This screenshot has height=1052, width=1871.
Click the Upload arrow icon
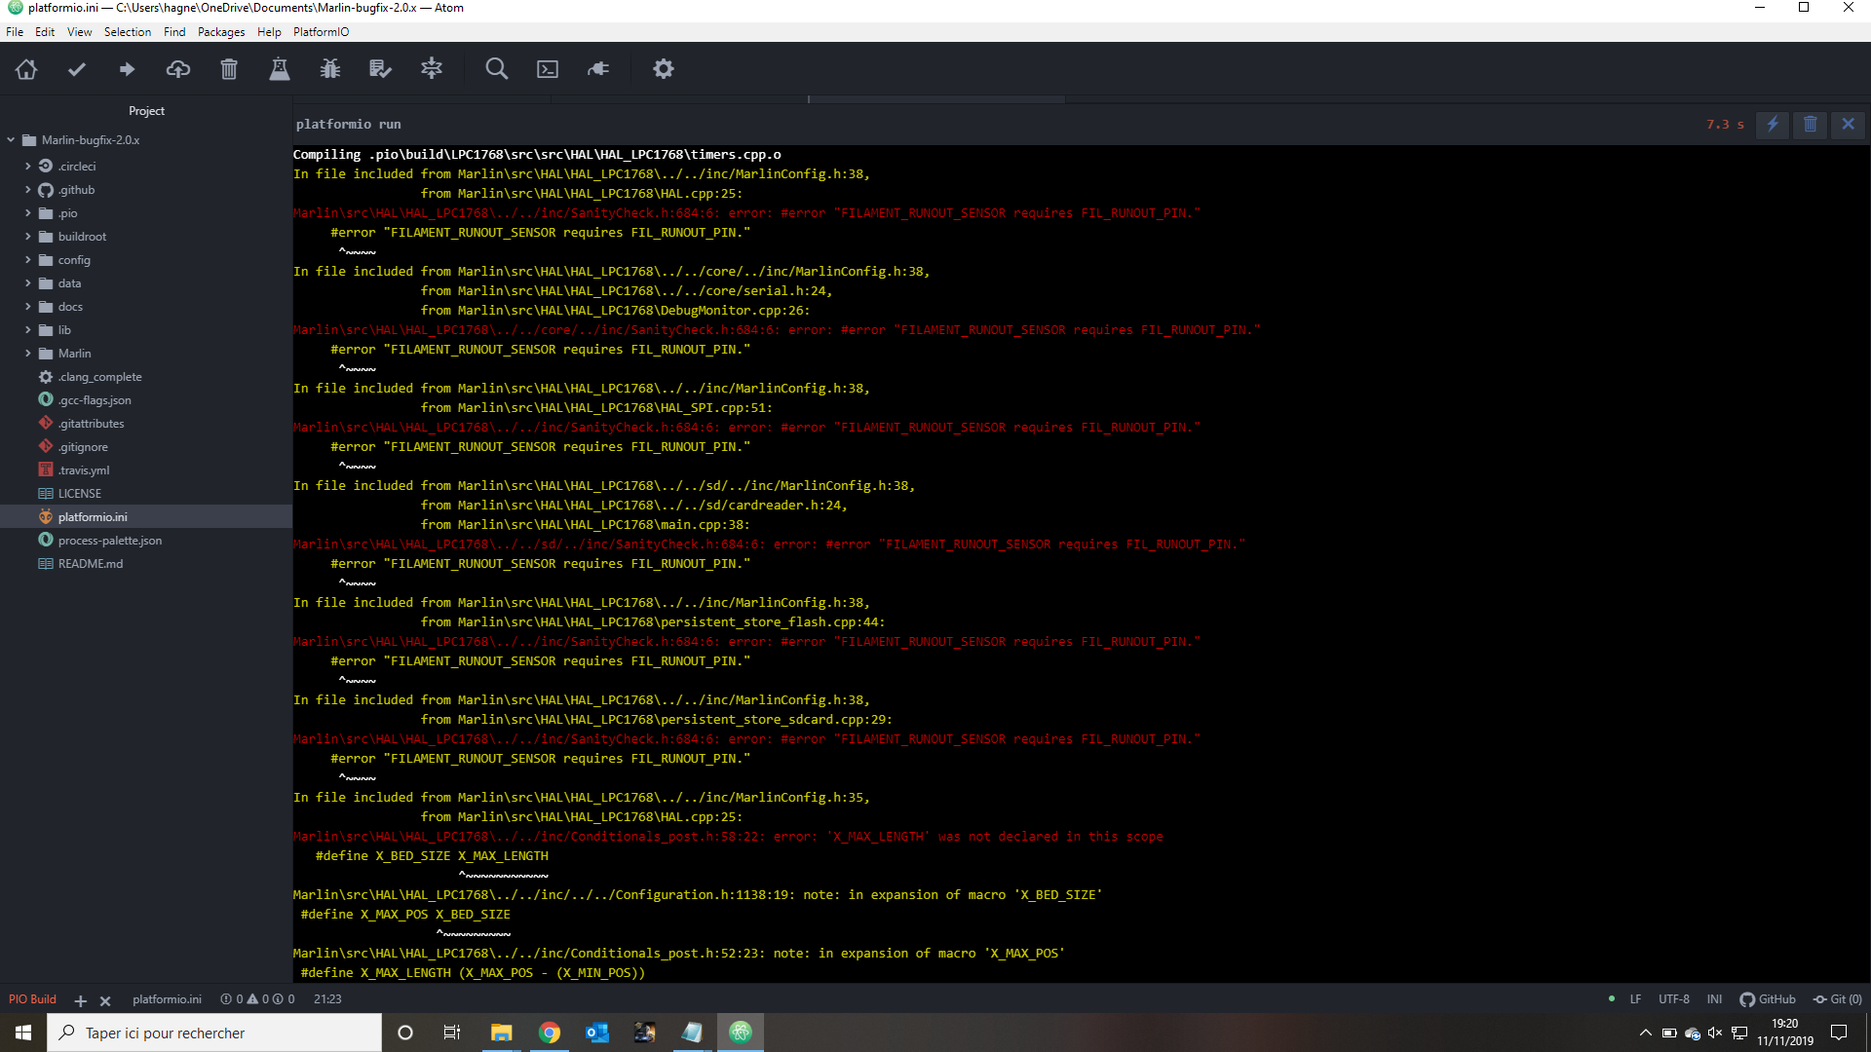coord(128,69)
